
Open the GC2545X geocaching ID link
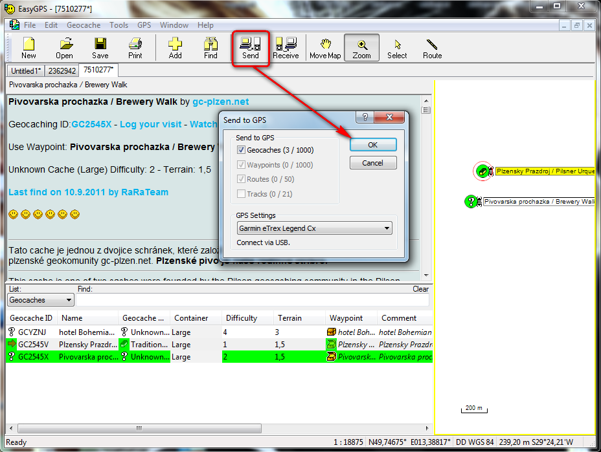coord(91,124)
